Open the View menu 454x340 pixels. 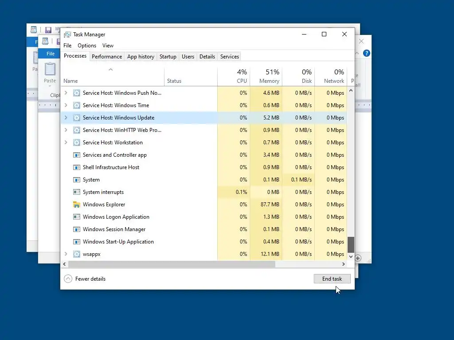click(x=108, y=46)
